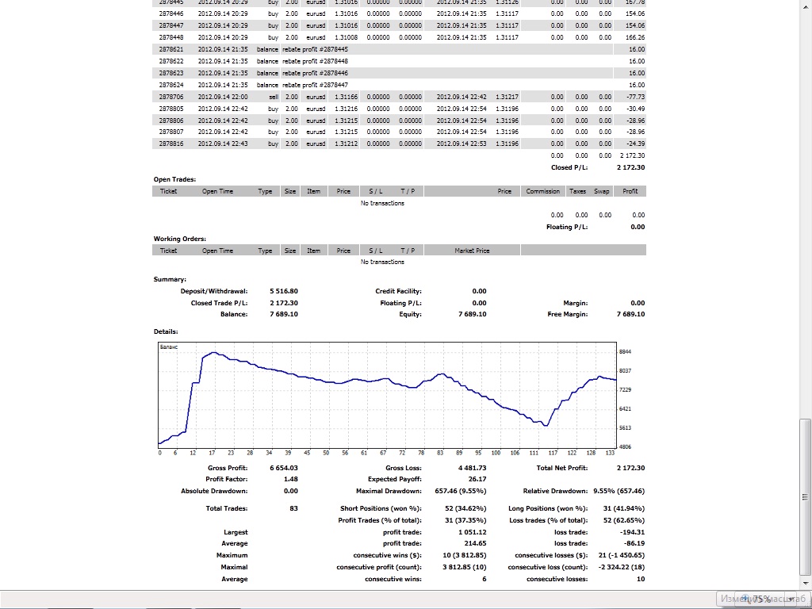Image resolution: width=812 pixels, height=609 pixels.
Task: Select ticket number 2878706
Action: point(171,97)
